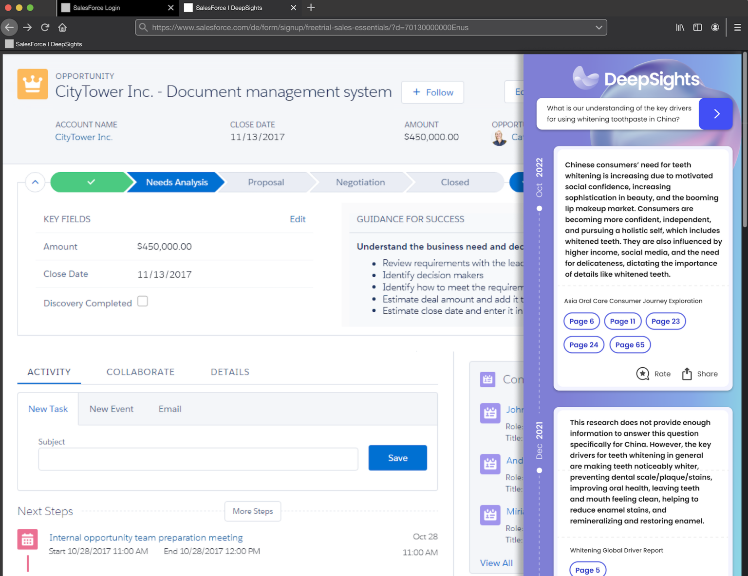Switch to the New Event tab
748x576 pixels.
111,409
